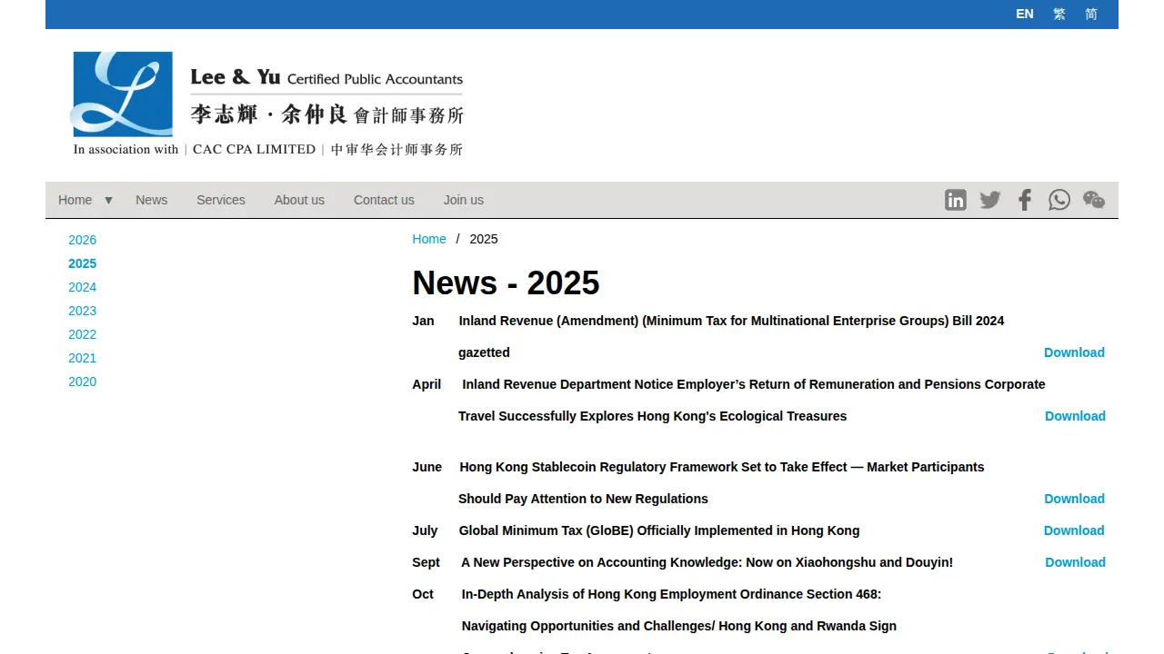Open the Facebook icon

pos(1025,200)
